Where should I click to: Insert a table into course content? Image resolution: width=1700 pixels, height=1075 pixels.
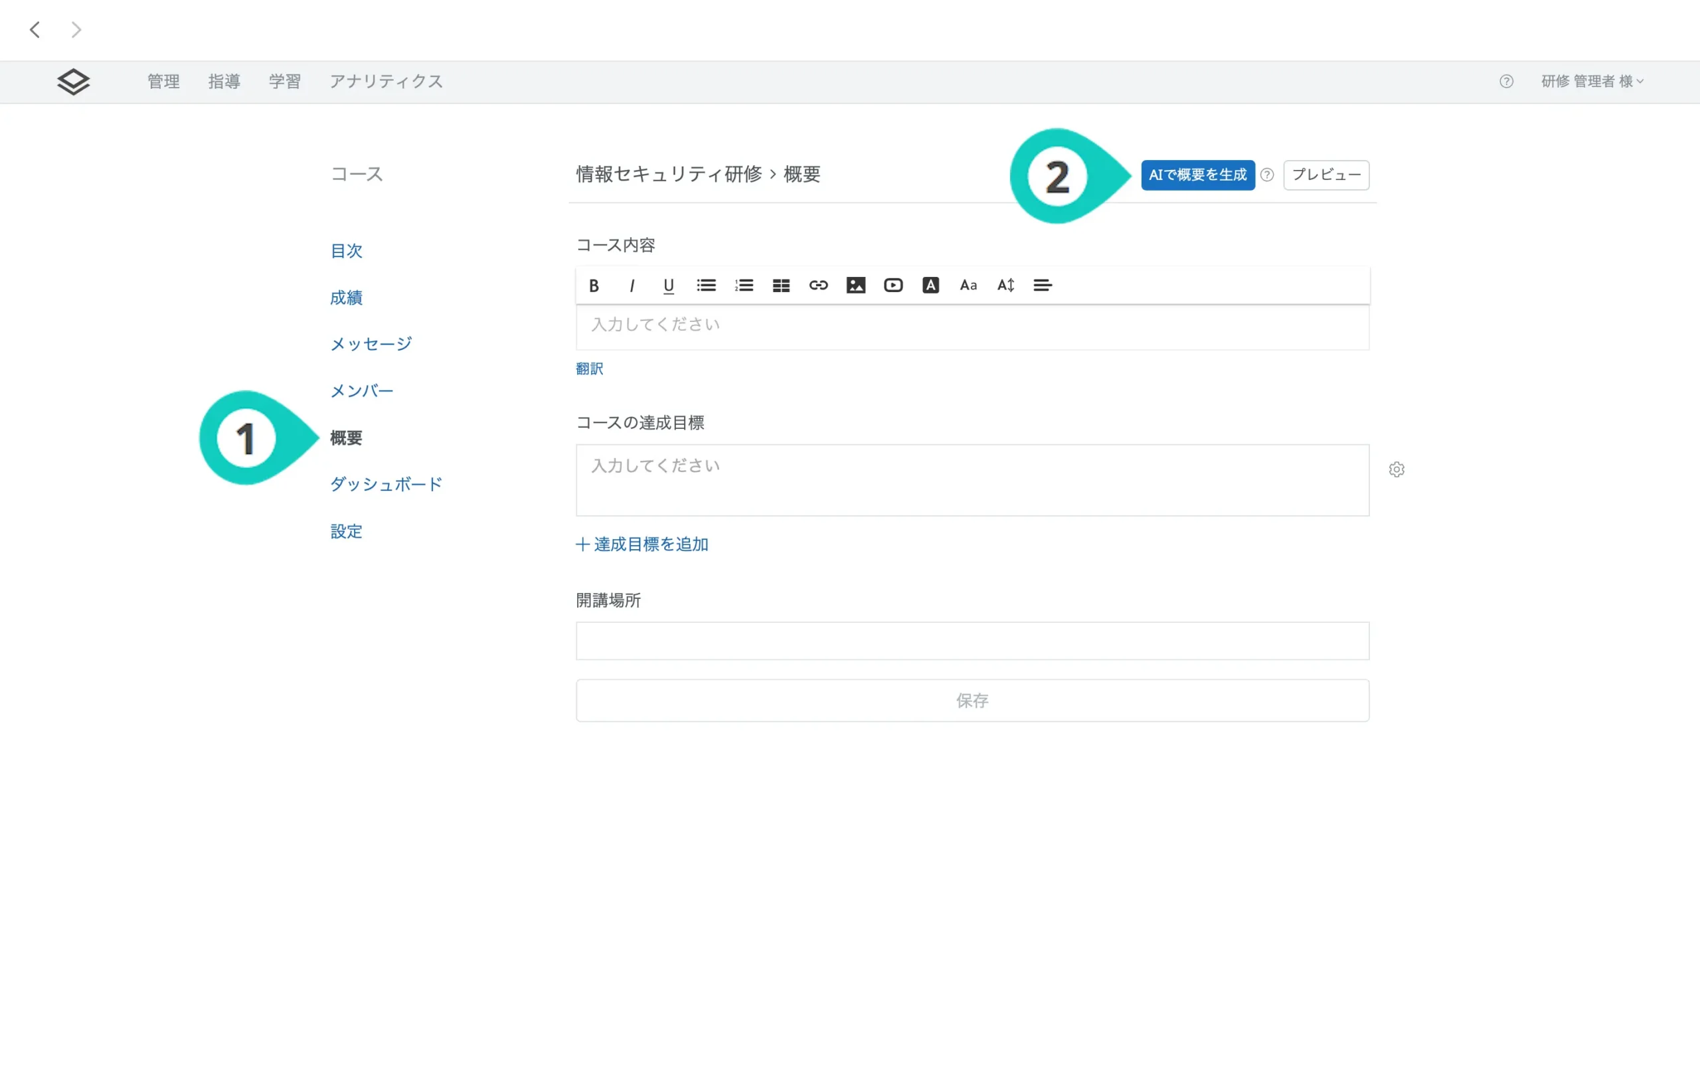coord(781,285)
